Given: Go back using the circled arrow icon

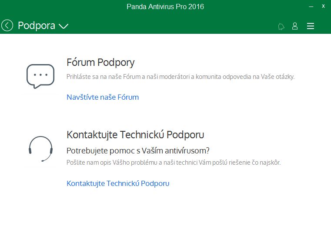Looking at the screenshot, I should 7,26.
